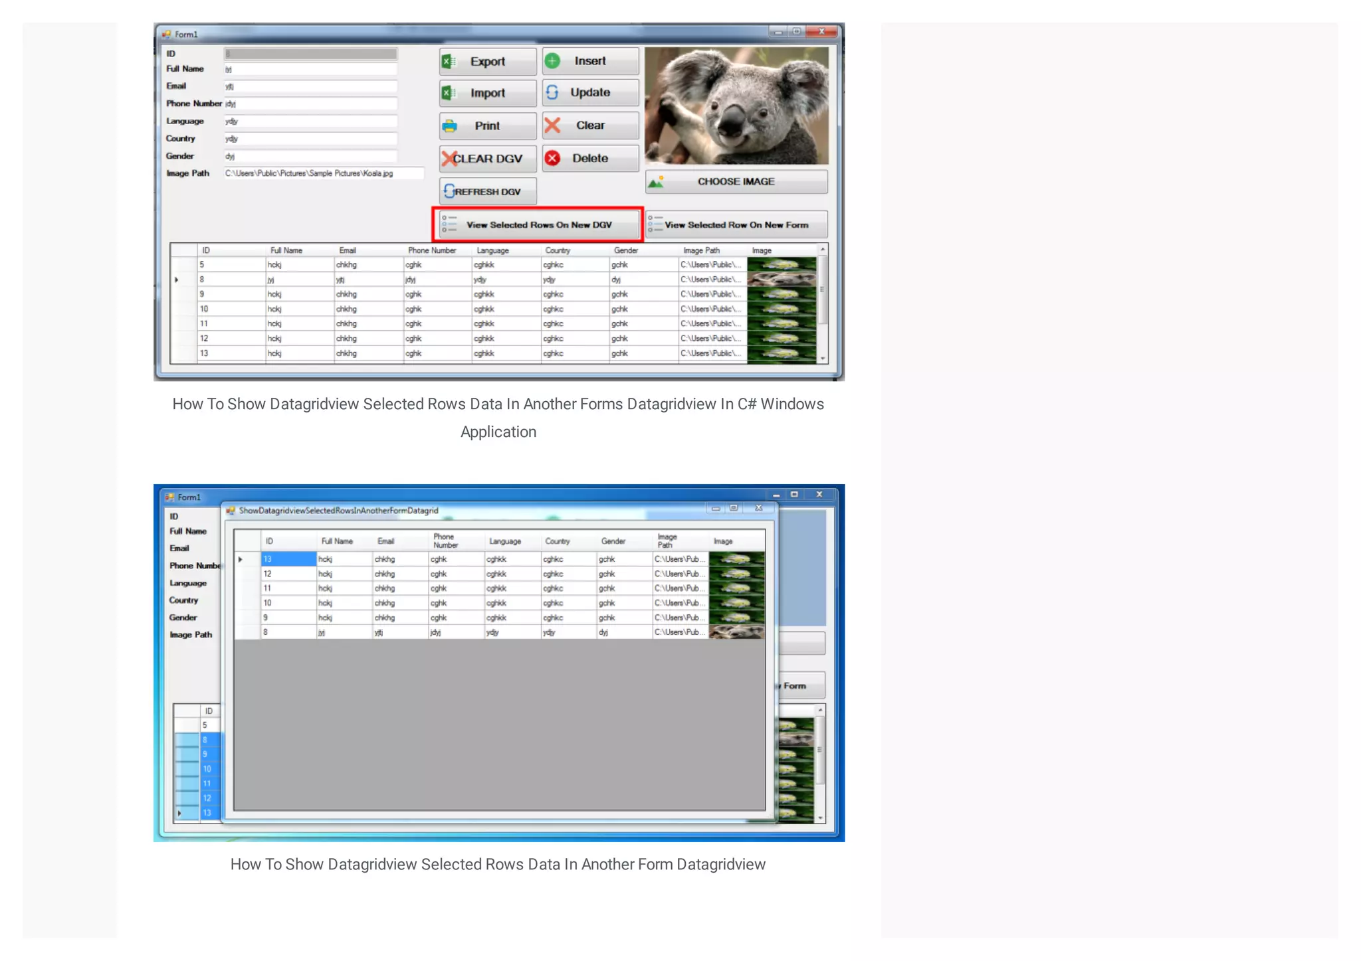The width and height of the screenshot is (1361, 961).
Task: Click the Country input field
Action: click(x=310, y=138)
